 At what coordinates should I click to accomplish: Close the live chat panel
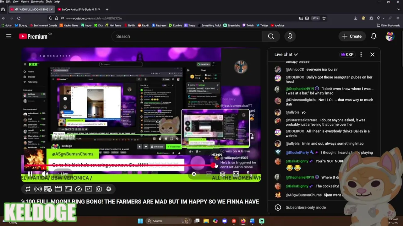pyautogui.click(x=373, y=55)
